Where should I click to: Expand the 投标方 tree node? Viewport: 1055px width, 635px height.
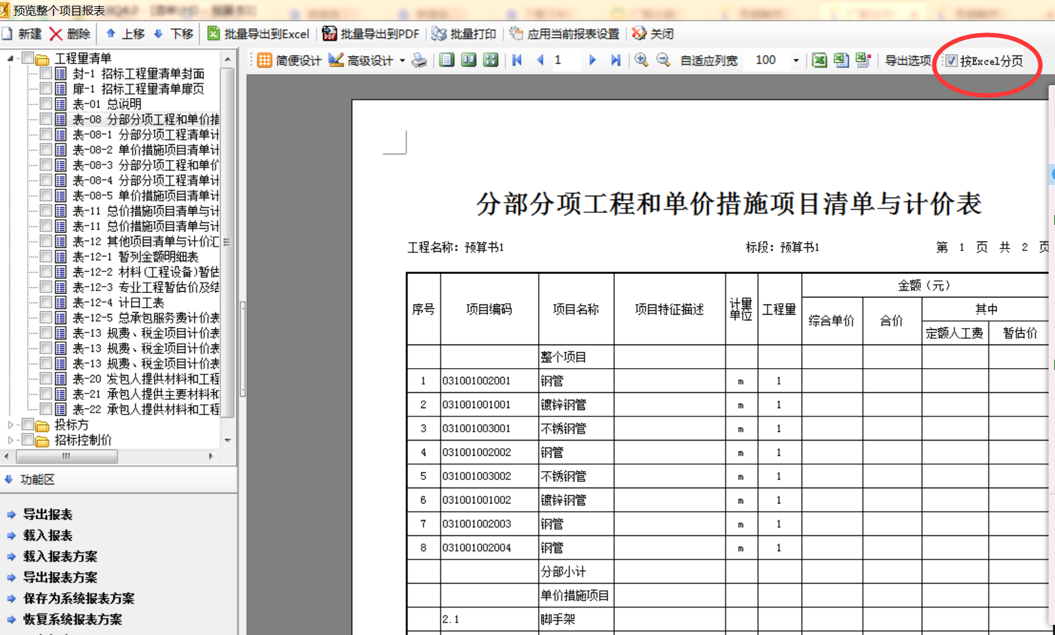pyautogui.click(x=10, y=425)
